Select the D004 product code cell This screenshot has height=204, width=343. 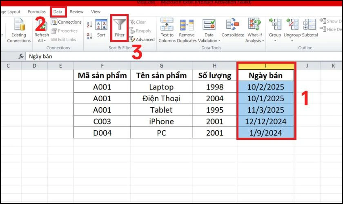pyautogui.click(x=102, y=133)
